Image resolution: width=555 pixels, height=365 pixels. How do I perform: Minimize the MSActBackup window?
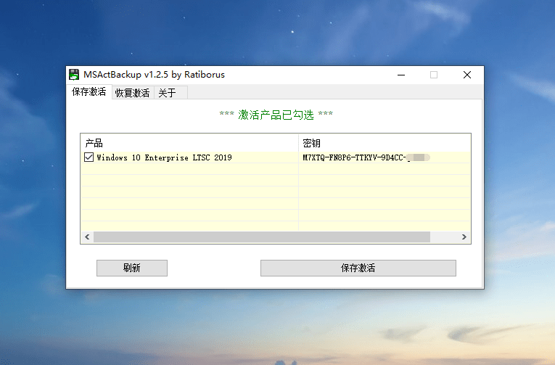point(401,75)
